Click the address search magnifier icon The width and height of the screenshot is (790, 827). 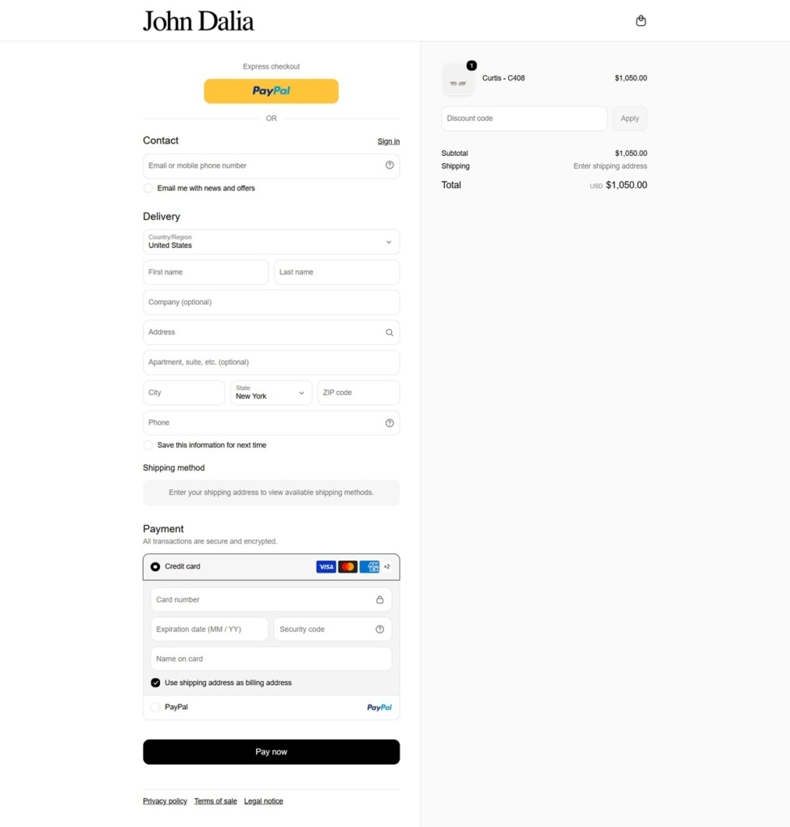(x=389, y=332)
